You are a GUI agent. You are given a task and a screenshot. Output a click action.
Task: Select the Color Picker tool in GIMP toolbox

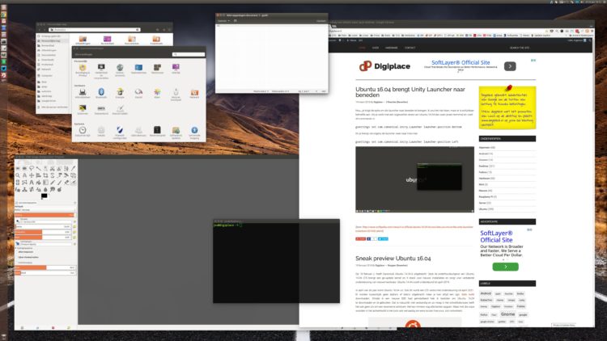coord(73,169)
